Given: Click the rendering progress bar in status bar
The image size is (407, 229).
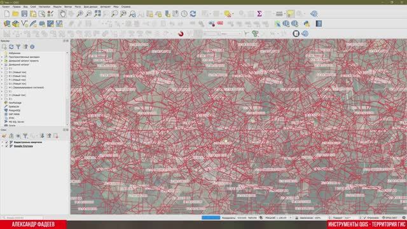Looking at the screenshot, I should tap(210, 218).
